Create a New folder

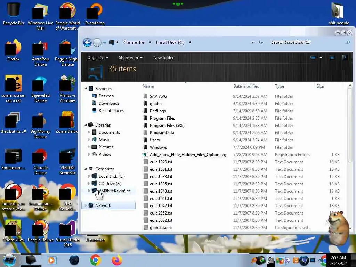pos(163,58)
